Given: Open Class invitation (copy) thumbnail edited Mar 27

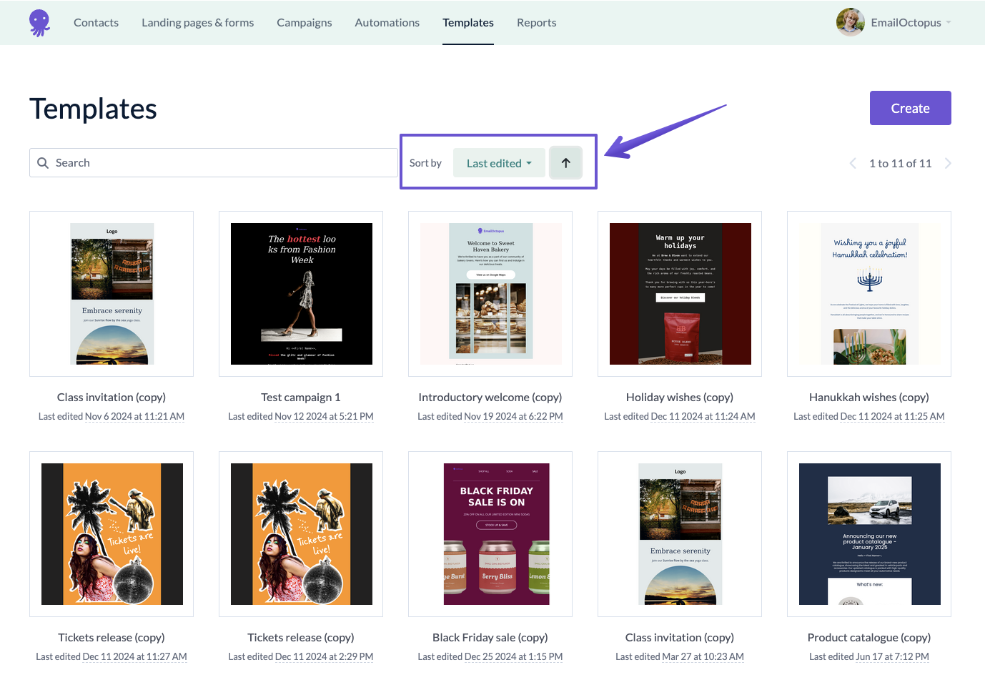Looking at the screenshot, I should 680,534.
